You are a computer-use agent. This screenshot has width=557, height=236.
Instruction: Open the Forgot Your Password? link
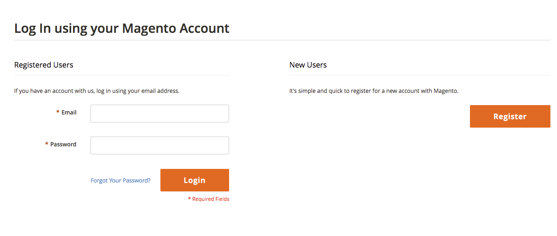click(120, 180)
